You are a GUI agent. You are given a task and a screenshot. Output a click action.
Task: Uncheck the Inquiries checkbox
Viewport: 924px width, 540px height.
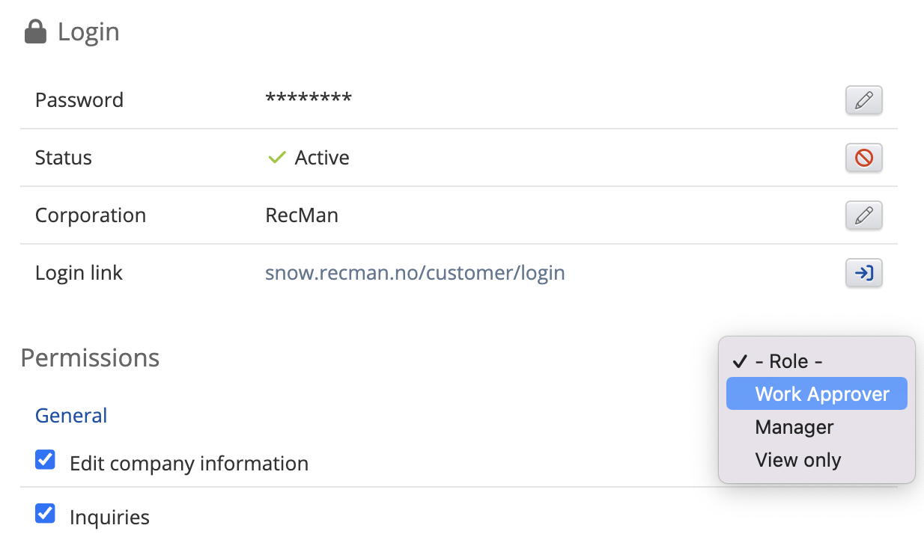[46, 514]
